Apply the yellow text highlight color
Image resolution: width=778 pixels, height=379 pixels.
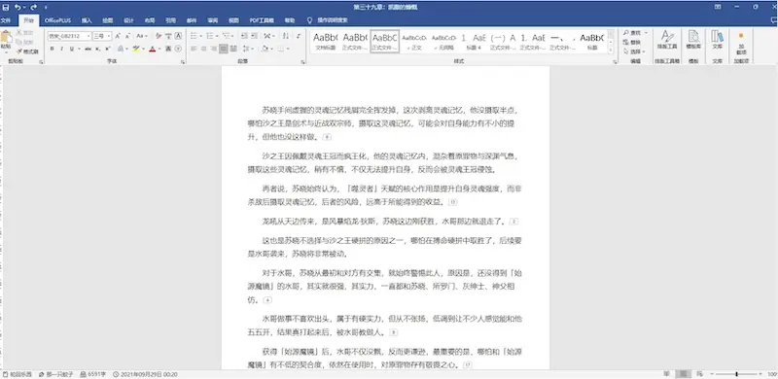point(135,49)
